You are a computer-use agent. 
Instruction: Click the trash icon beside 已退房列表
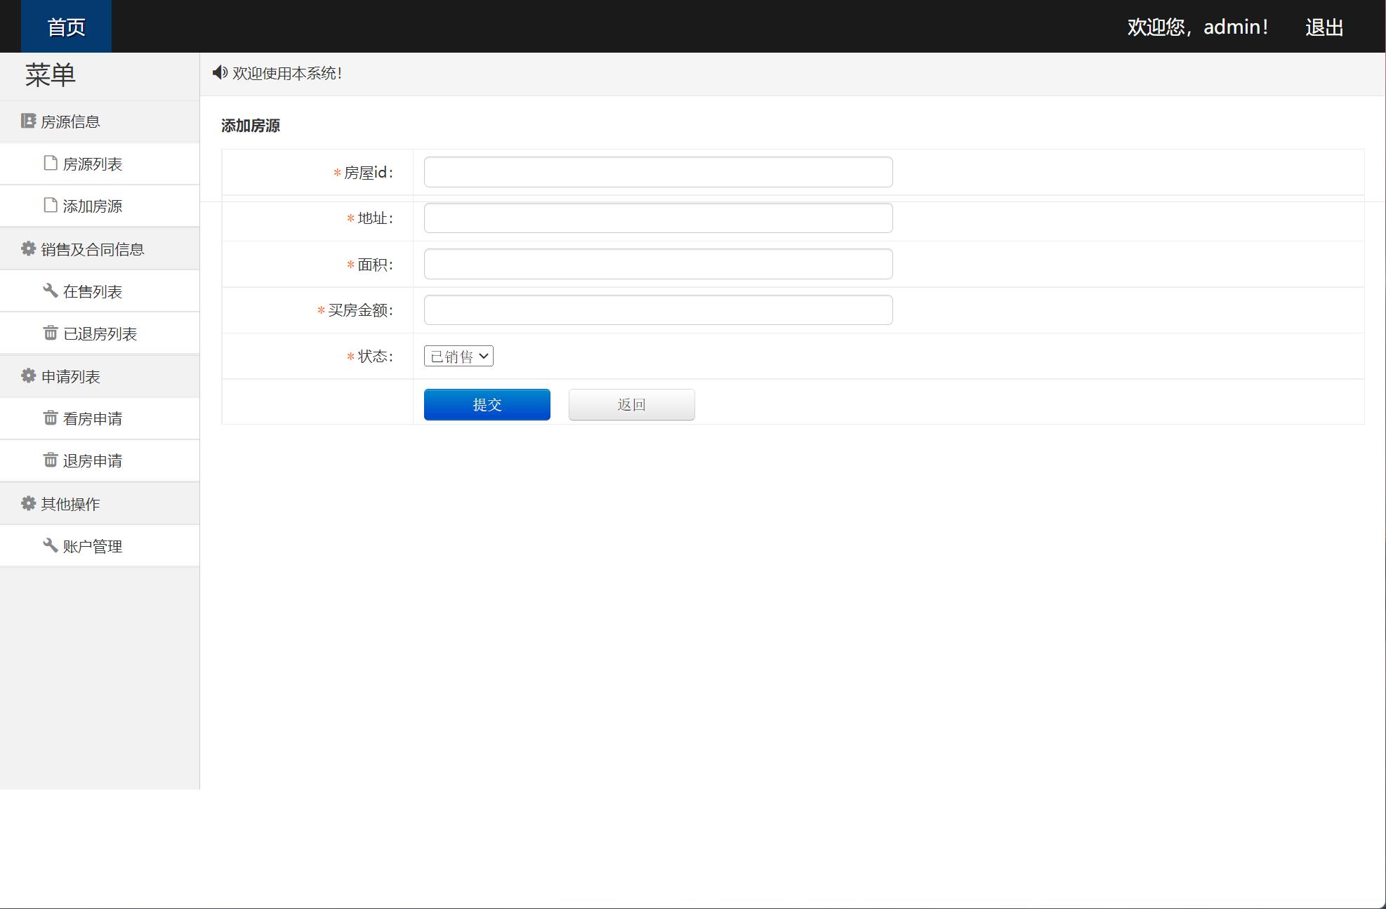[51, 333]
